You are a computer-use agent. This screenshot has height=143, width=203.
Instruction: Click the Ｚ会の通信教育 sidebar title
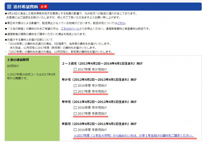(x=18, y=60)
